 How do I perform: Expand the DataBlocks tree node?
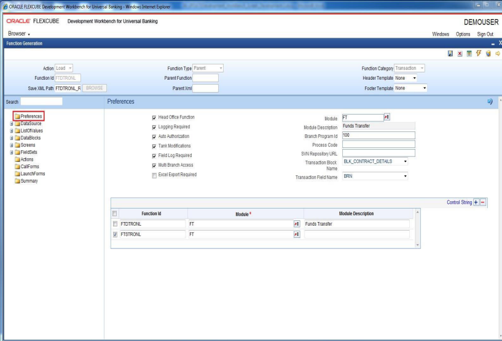(12, 138)
